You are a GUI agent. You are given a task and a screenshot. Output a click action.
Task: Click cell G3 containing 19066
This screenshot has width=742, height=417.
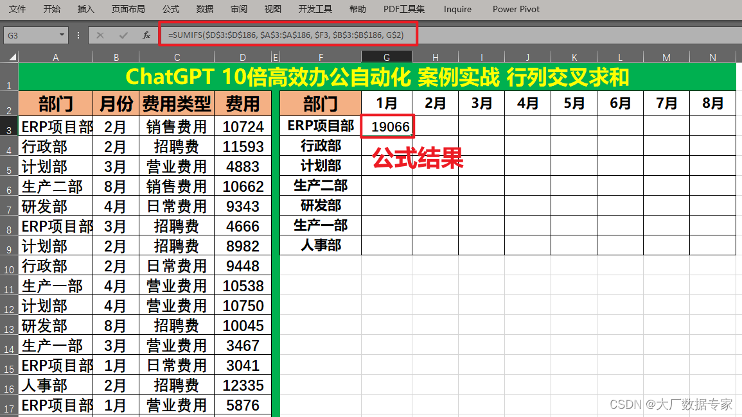[387, 126]
